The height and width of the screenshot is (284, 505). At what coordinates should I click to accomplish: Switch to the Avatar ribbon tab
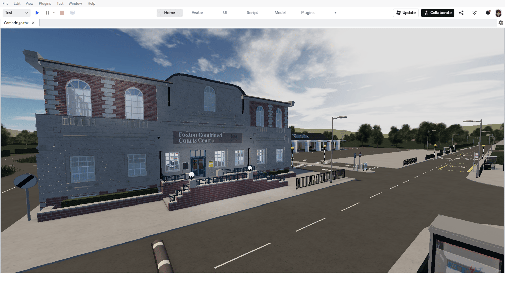point(197,13)
